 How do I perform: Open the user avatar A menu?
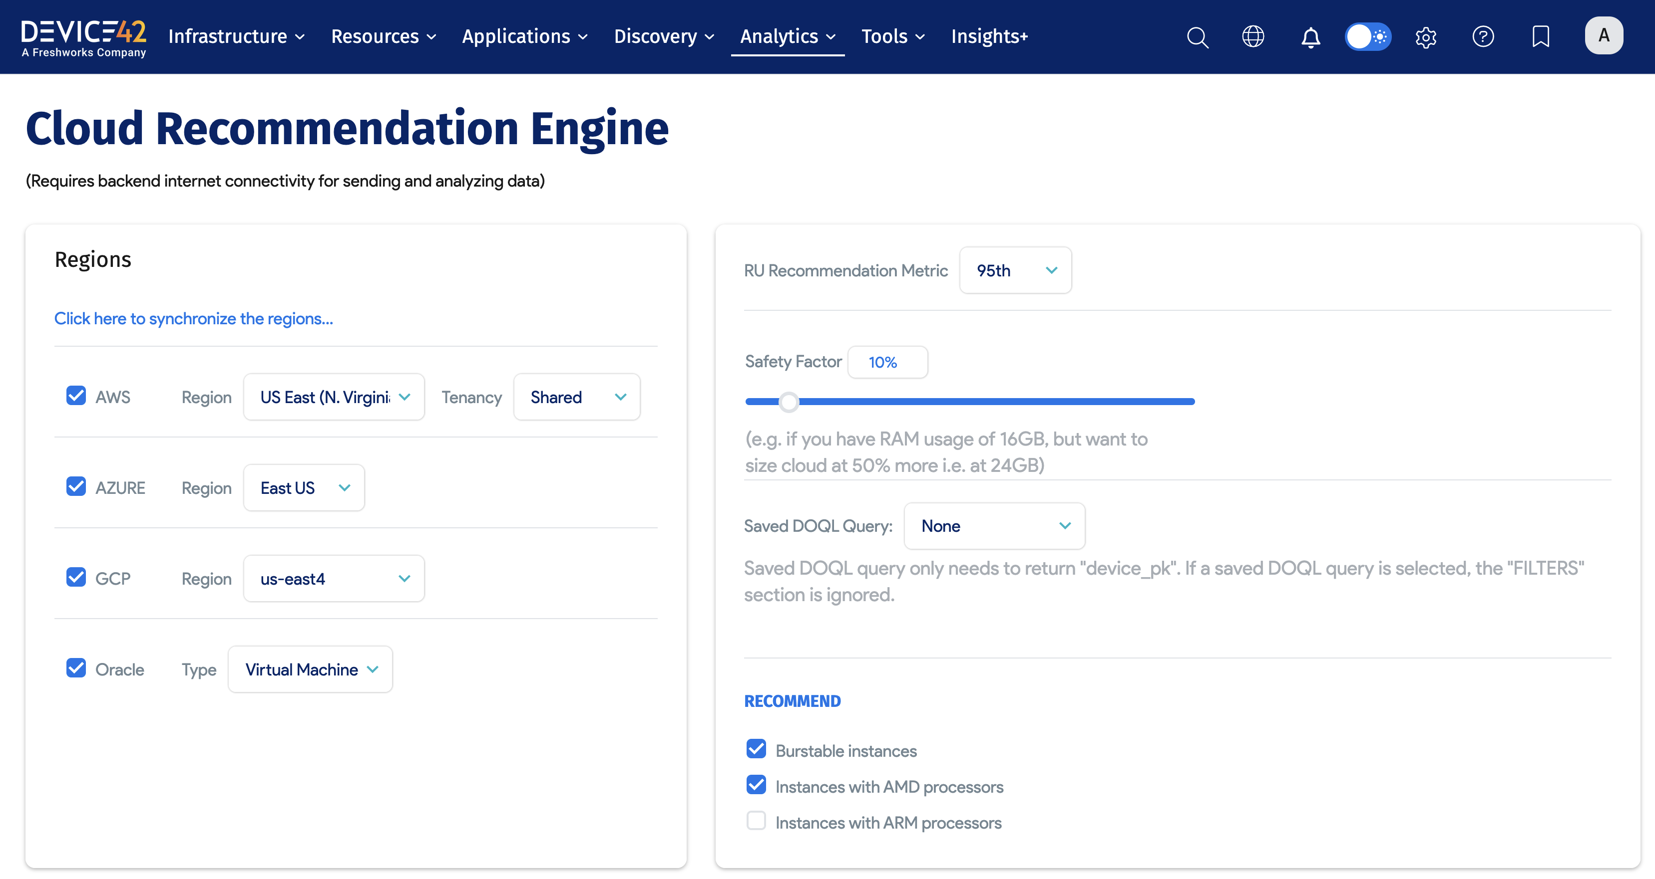click(x=1604, y=35)
